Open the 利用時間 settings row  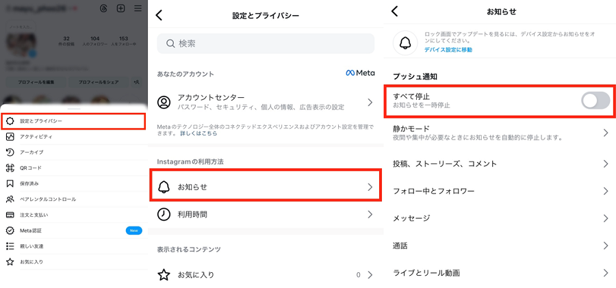[265, 214]
